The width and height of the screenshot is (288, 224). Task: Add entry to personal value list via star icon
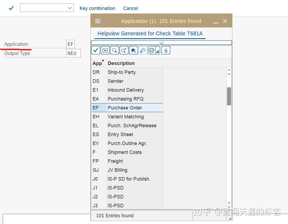133,50
